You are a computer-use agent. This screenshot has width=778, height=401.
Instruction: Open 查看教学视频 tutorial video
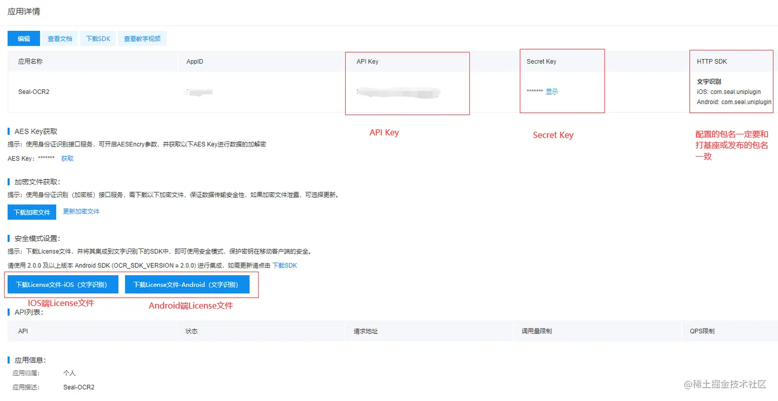coord(143,38)
